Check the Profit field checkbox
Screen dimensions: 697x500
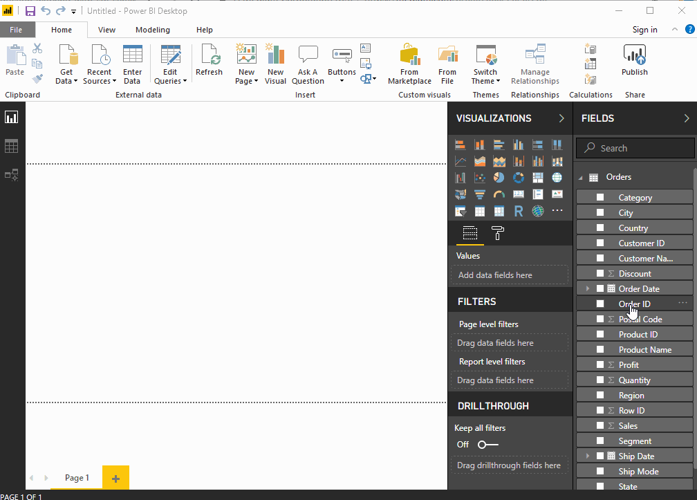pos(600,364)
